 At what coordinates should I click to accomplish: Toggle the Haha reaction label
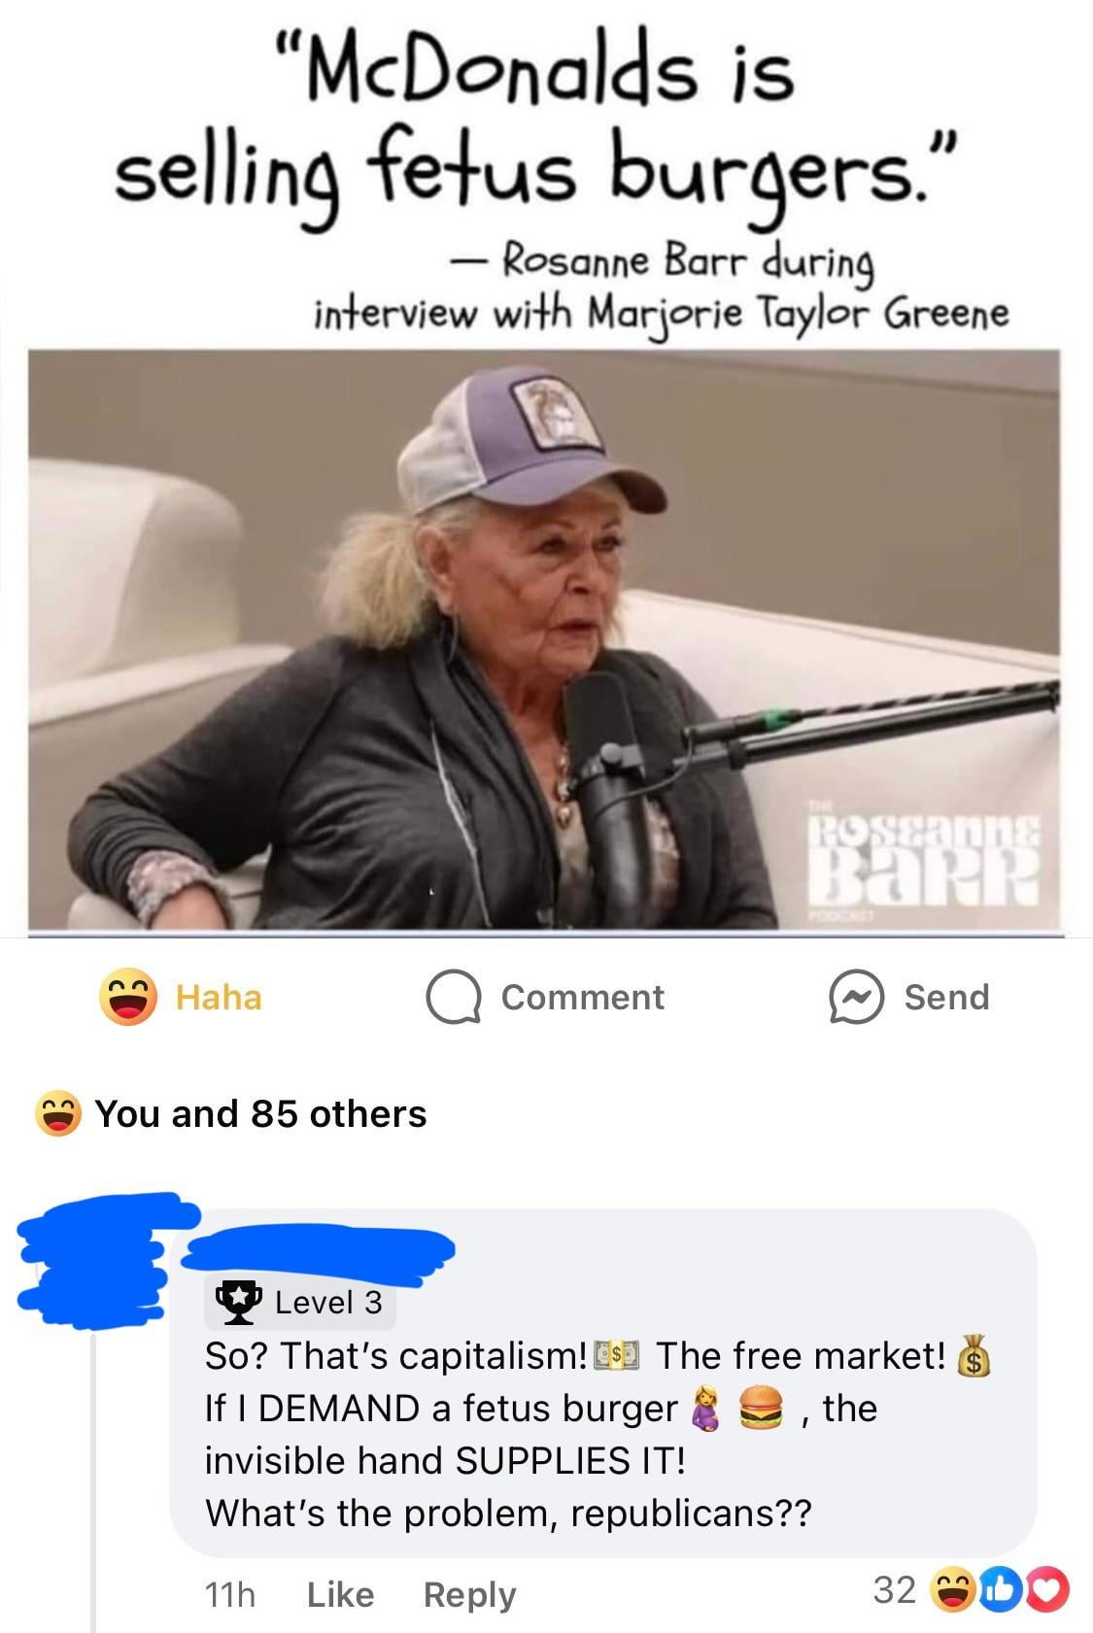(219, 998)
